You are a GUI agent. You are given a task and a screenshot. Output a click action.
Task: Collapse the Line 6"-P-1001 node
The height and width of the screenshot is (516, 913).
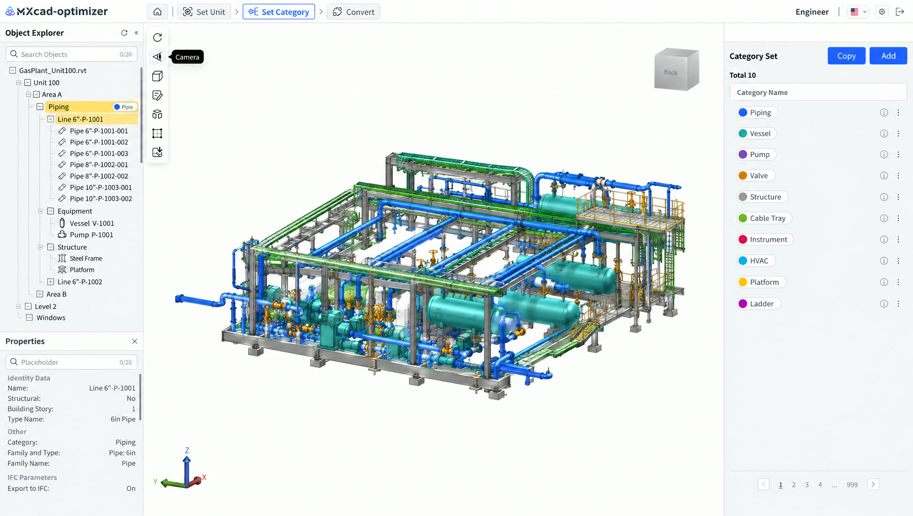point(50,119)
